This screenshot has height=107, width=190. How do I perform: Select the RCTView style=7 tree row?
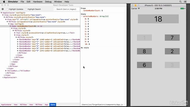pos(25,37)
